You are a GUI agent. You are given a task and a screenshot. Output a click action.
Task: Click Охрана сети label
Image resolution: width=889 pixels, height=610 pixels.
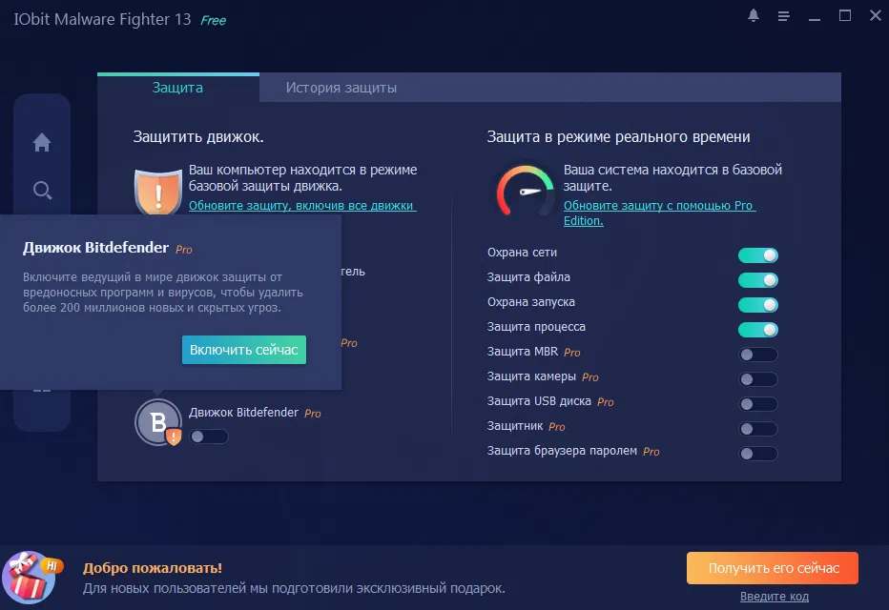(522, 253)
